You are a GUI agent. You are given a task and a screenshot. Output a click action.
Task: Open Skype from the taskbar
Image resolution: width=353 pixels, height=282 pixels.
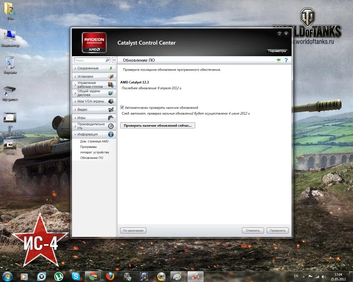pyautogui.click(x=76, y=276)
